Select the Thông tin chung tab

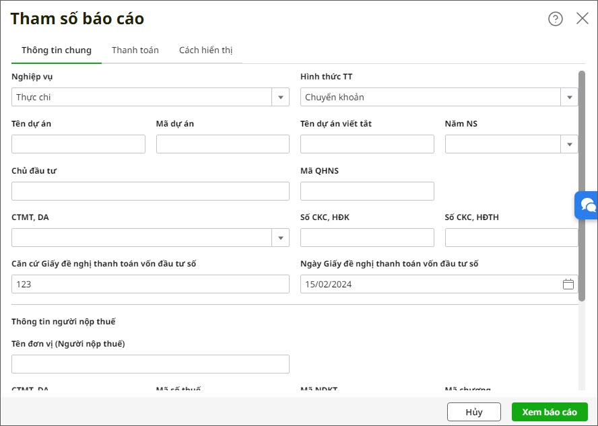click(57, 50)
